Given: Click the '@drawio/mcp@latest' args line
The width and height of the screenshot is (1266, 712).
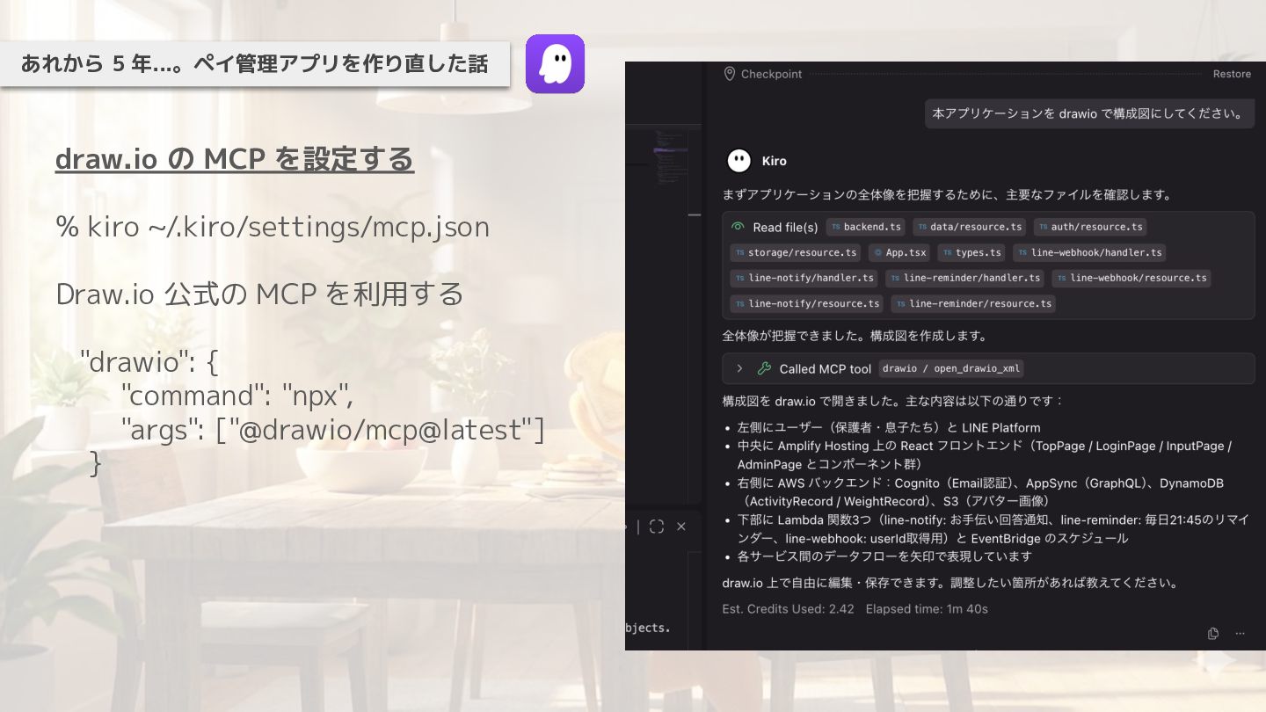Looking at the screenshot, I should 332,430.
